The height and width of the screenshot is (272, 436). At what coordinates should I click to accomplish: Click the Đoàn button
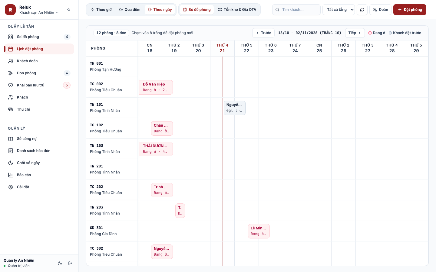(380, 10)
